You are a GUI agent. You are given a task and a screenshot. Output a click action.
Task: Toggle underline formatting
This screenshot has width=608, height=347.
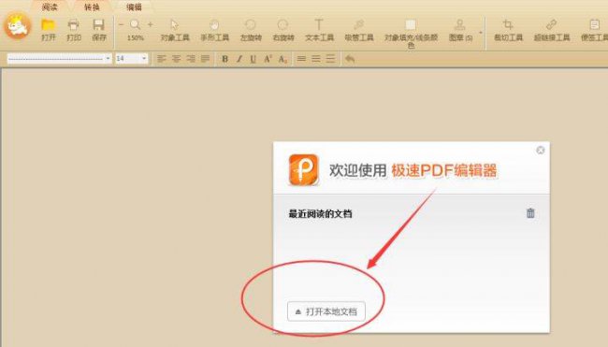(x=253, y=59)
